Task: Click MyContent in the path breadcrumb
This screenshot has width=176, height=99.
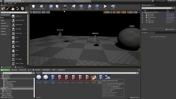Action: coord(46,70)
